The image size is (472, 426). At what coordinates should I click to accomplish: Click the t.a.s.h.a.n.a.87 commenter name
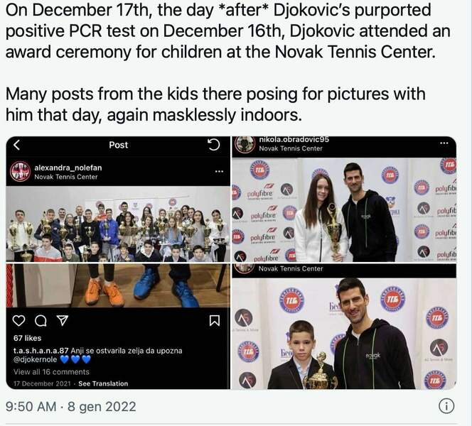(41, 351)
